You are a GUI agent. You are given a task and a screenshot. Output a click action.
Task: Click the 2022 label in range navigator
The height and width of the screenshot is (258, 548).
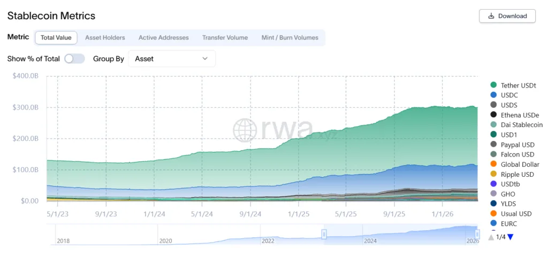click(x=268, y=241)
